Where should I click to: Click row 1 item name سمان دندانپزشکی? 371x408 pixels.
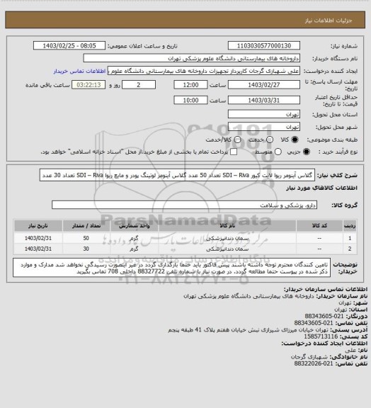(x=227, y=238)
